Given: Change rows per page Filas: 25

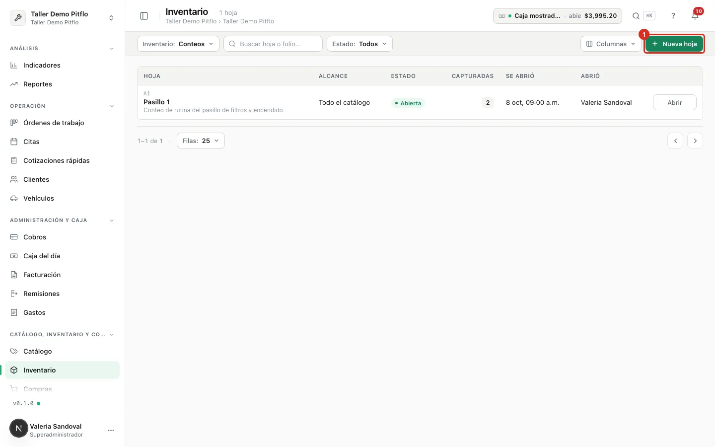Looking at the screenshot, I should (201, 141).
